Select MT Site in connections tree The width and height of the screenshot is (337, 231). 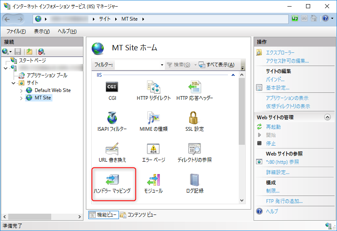[x=43, y=98]
